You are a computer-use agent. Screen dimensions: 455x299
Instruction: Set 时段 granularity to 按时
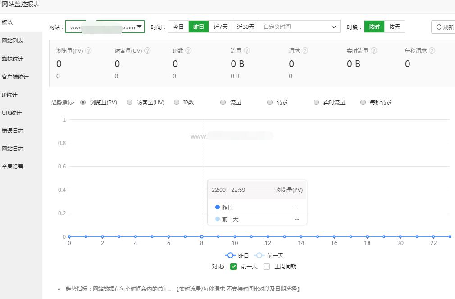(374, 27)
